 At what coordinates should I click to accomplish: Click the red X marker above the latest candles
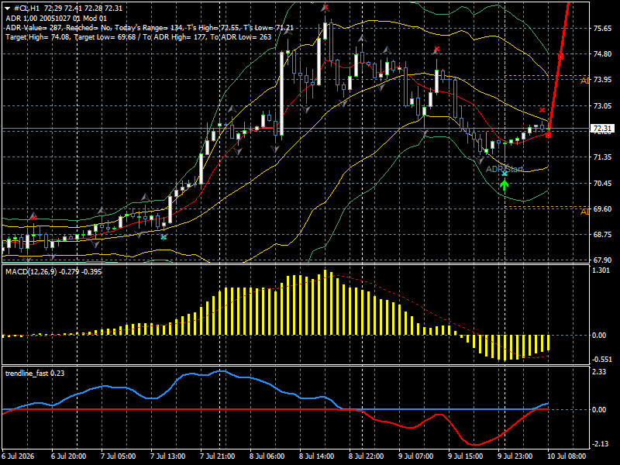[x=542, y=110]
